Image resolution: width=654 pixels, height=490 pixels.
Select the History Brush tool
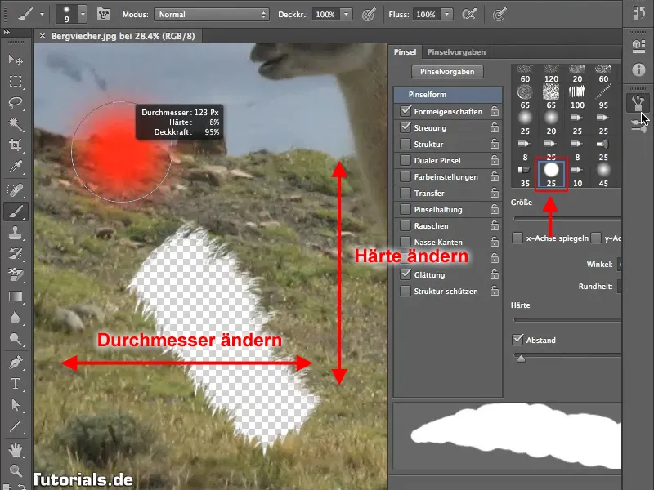tap(16, 254)
